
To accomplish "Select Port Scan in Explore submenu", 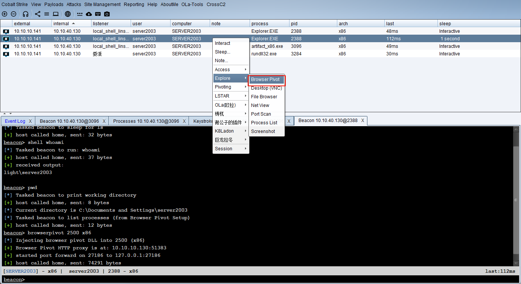I will click(x=267, y=114).
